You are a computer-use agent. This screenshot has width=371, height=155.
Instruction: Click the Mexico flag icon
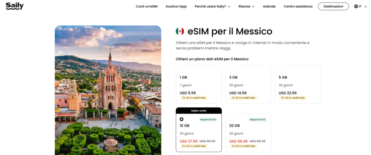[x=180, y=31]
